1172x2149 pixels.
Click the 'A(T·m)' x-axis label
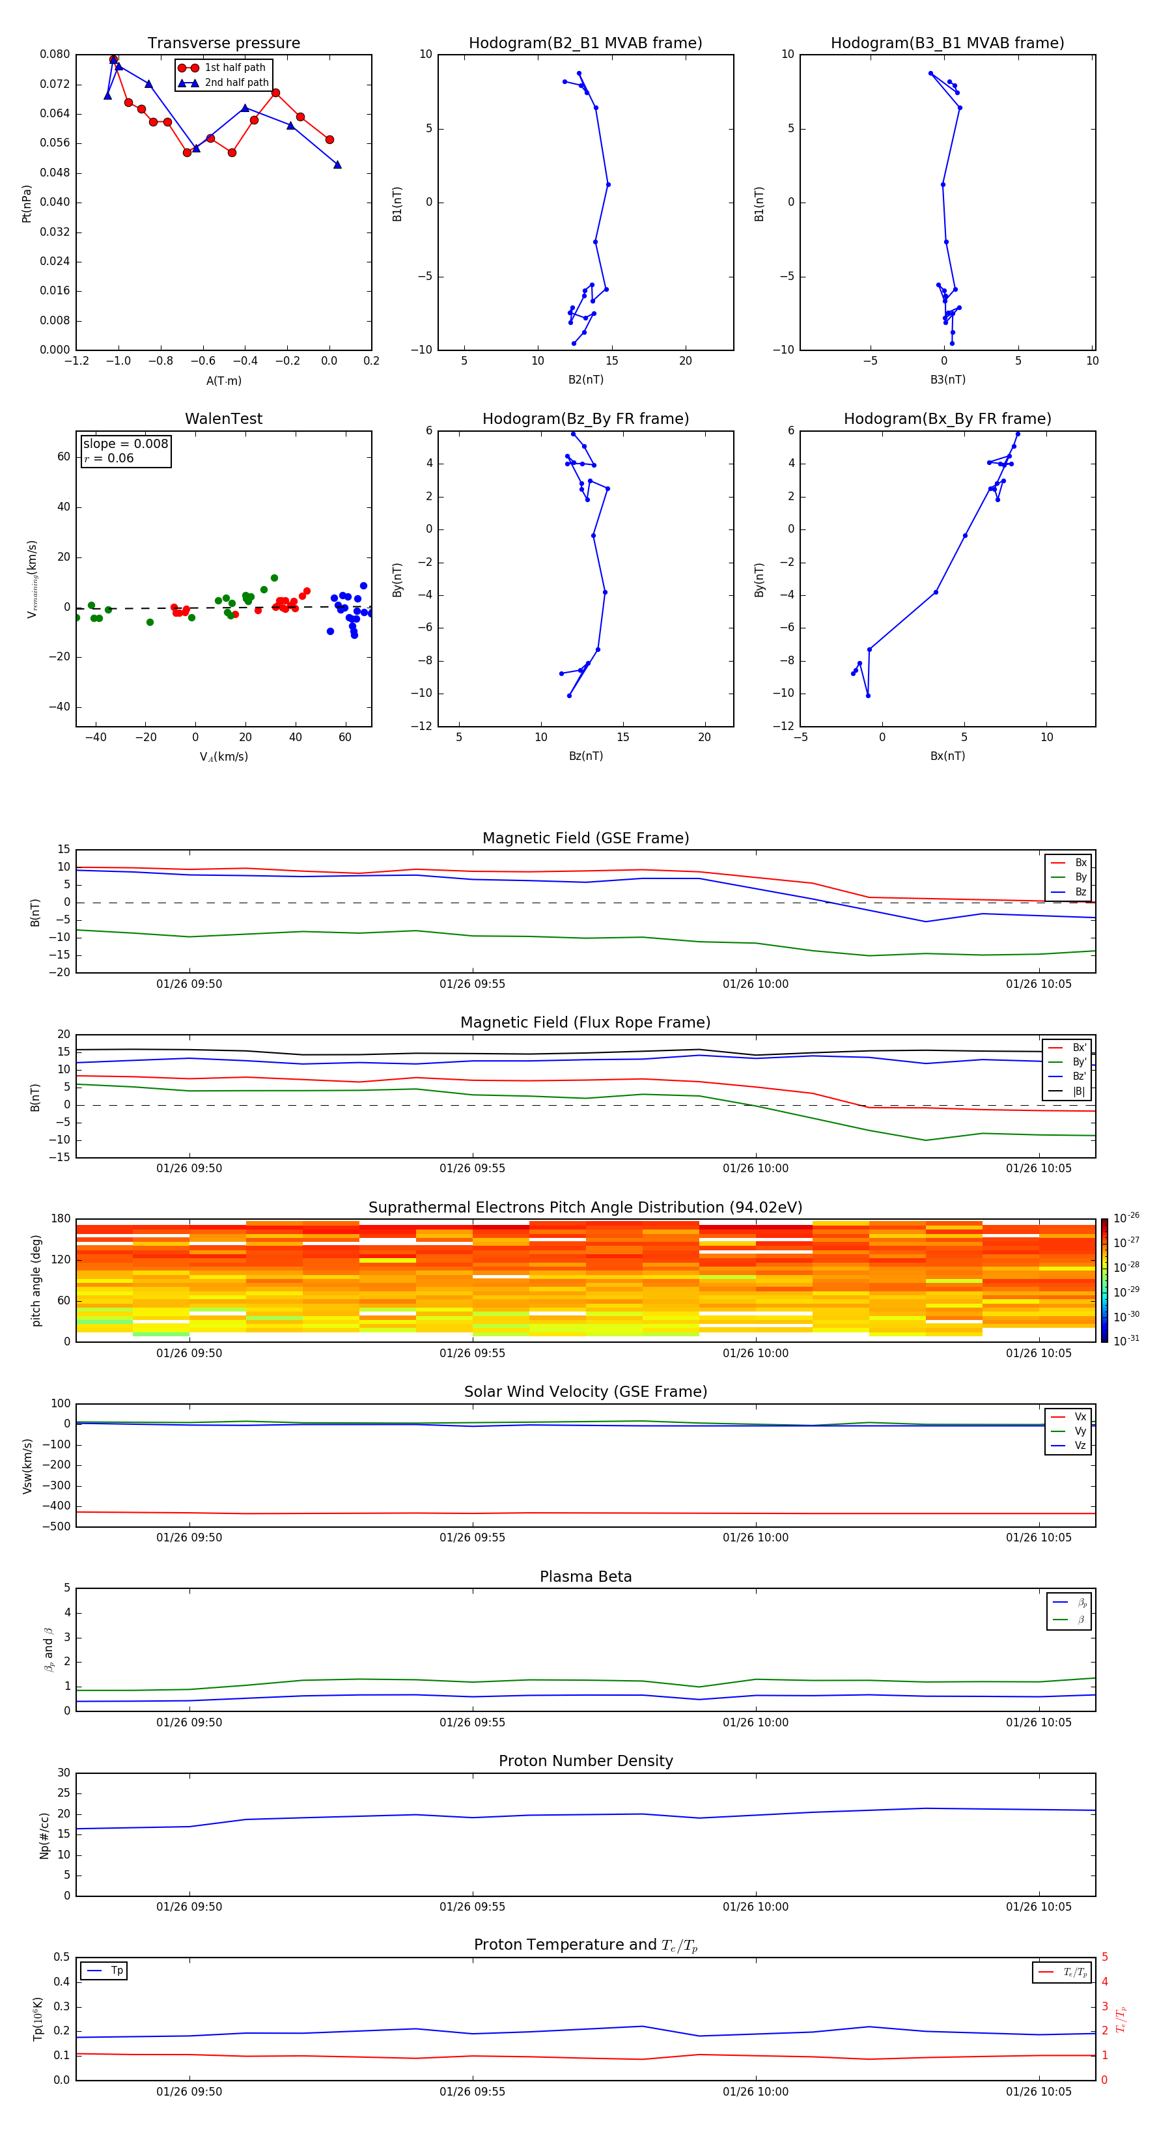tap(223, 380)
